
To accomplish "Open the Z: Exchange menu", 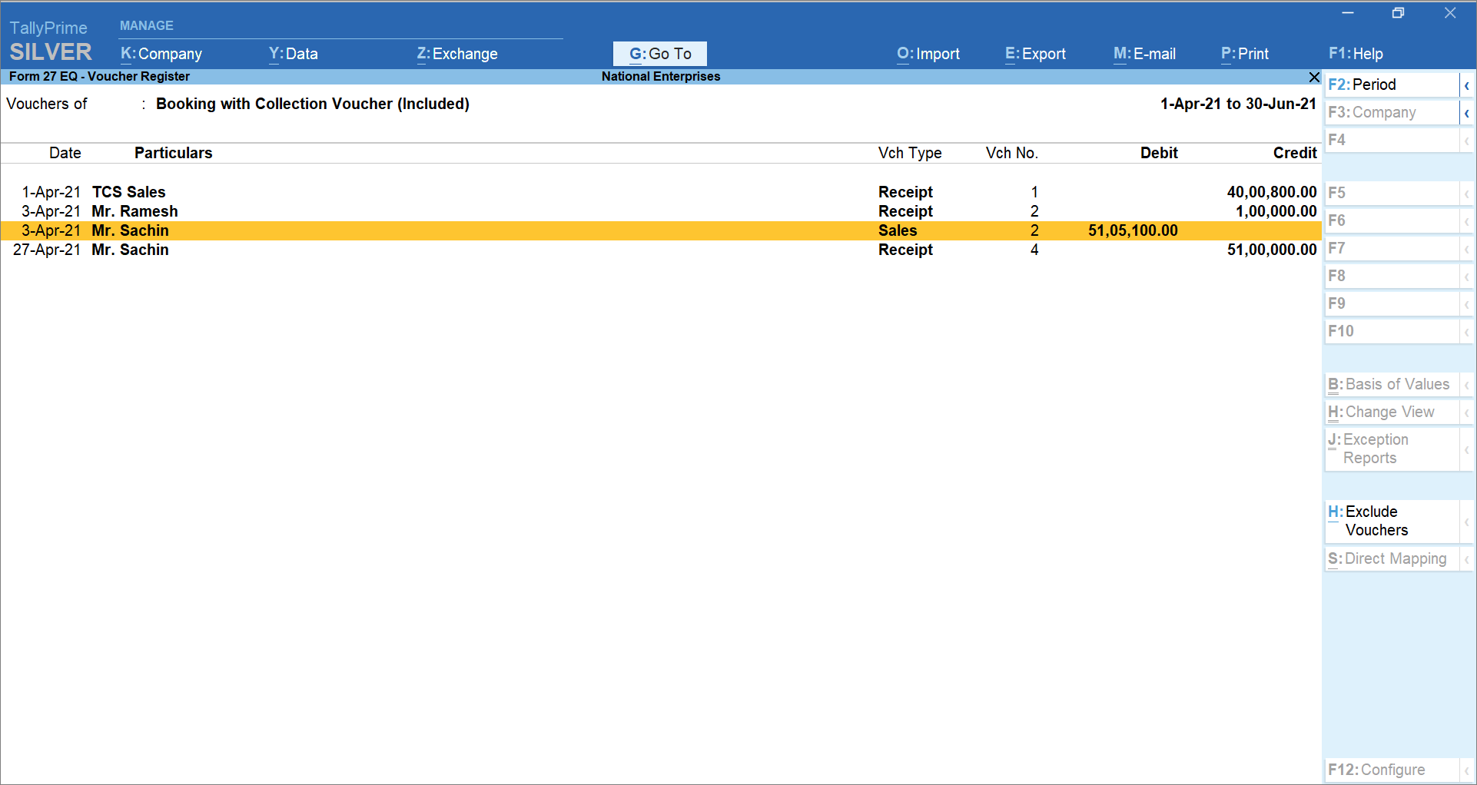I will coord(457,54).
